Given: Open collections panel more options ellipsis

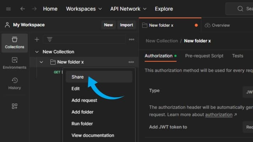Looking at the screenshot, I should 131,39.
